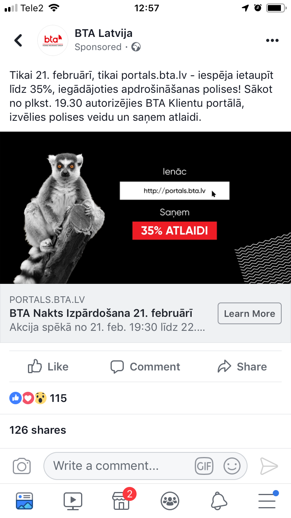The image size is (291, 518).
Task: Tap the Comment button
Action: pyautogui.click(x=145, y=367)
